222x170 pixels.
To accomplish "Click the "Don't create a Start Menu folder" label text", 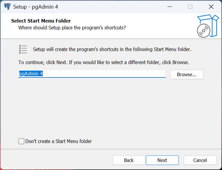I will (59, 141).
